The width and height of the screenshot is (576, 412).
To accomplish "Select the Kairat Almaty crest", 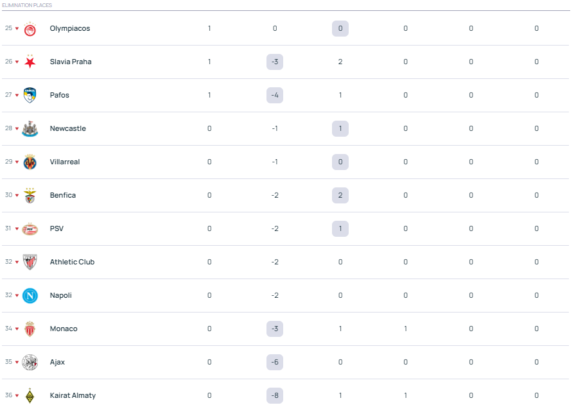I will pos(30,396).
